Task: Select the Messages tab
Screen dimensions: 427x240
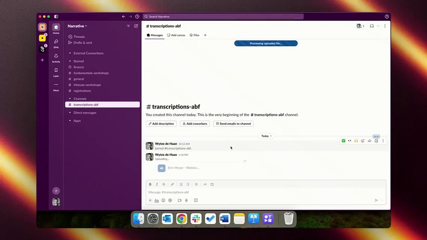Action: point(155,35)
